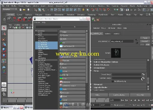
Task: Switch to the four-view layout icon
Action: pyautogui.click(x=4, y=90)
